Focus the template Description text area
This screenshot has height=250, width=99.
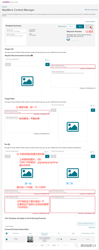[16, 39]
